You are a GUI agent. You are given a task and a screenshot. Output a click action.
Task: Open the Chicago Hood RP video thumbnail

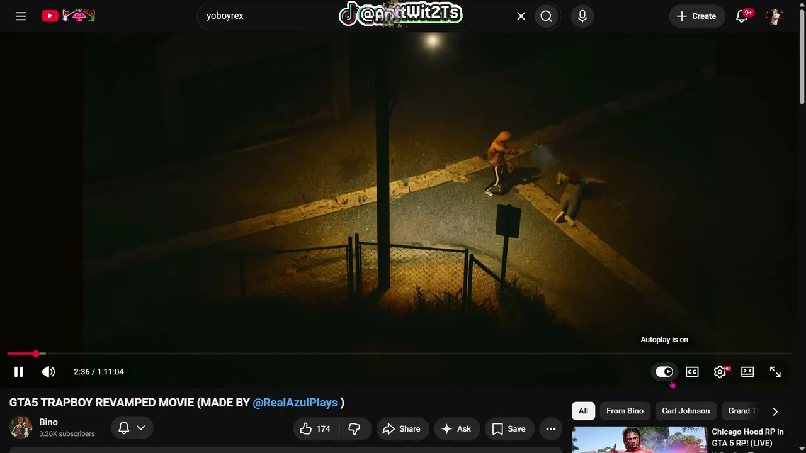[x=639, y=440]
